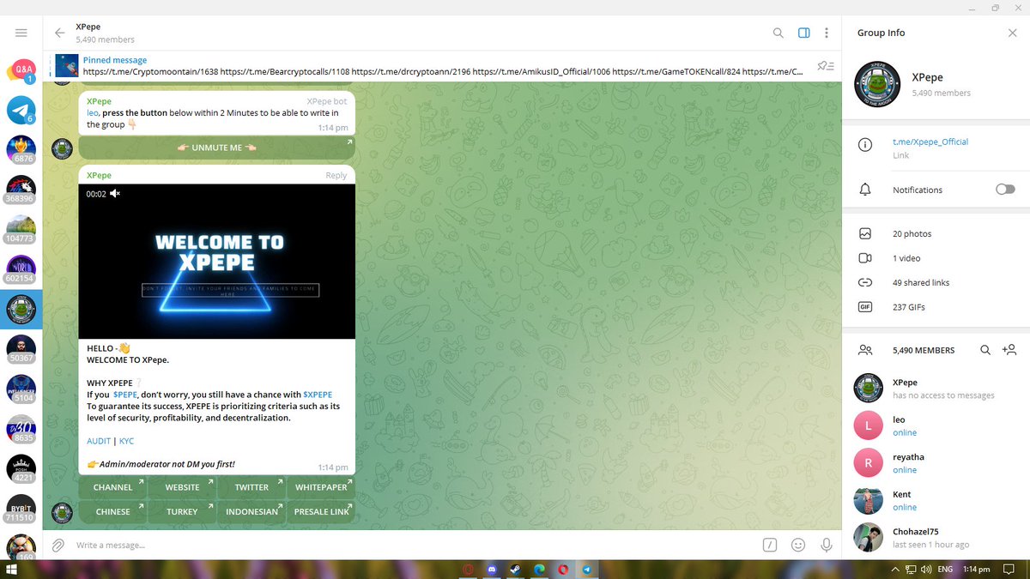The image size is (1030, 579).
Task: Open the Bybit chat with 711510 unread
Action: [x=21, y=508]
